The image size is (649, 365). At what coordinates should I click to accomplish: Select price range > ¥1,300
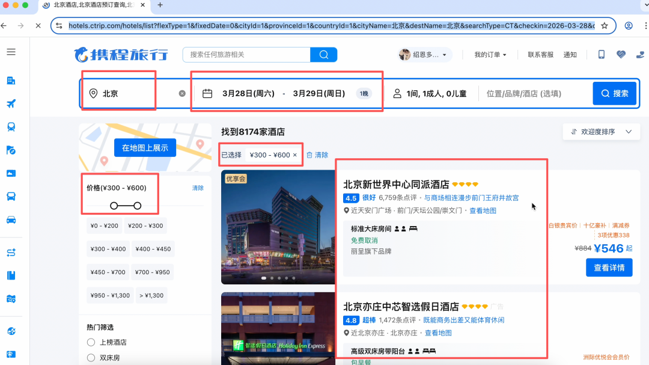[151, 295]
